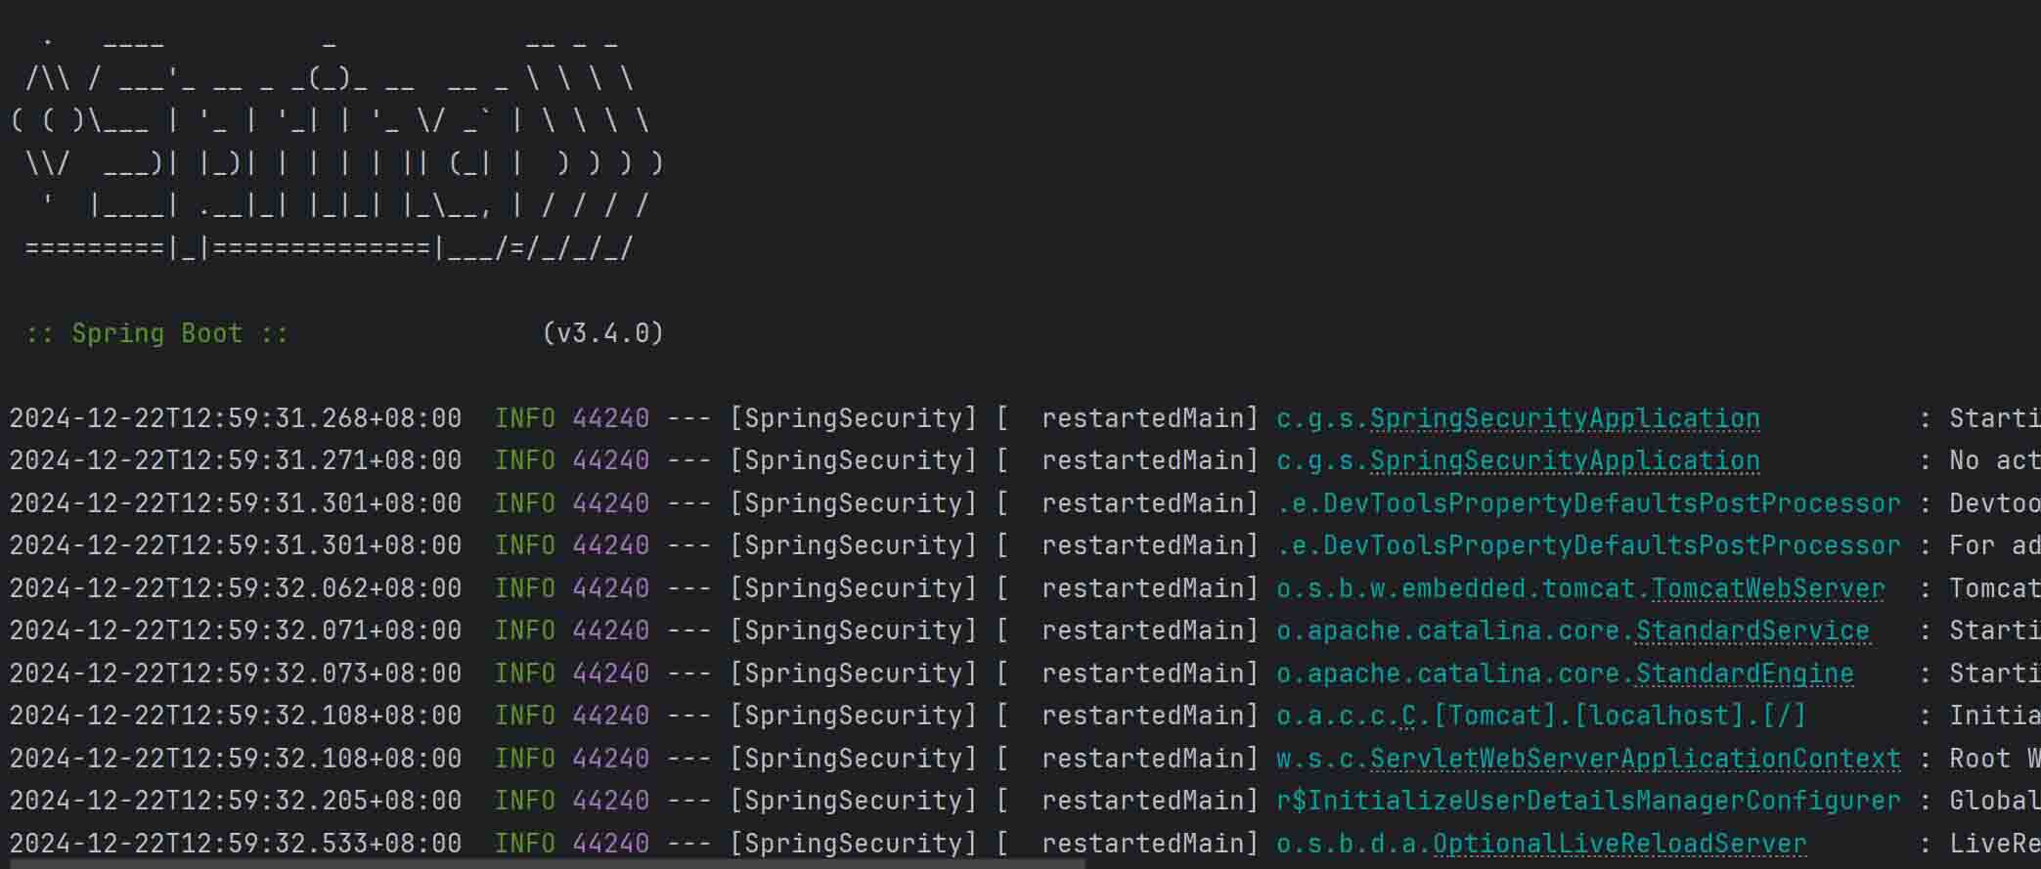Click the 12:59:32.533 timestamp
The image size is (2041, 869).
235,844
